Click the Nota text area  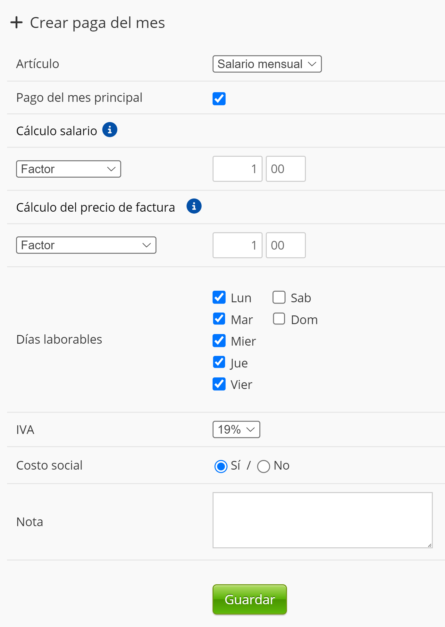(322, 520)
